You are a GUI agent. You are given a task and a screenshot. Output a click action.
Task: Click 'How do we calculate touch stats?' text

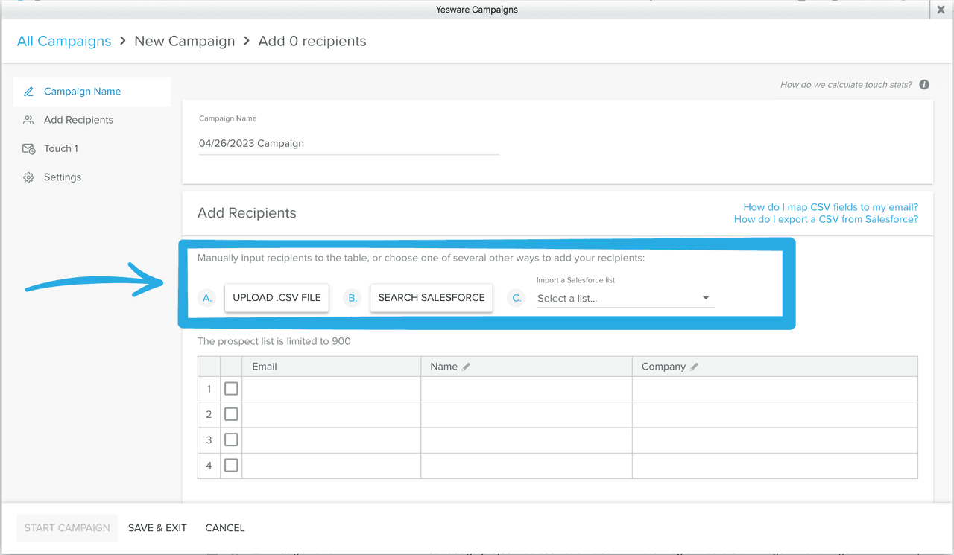[846, 85]
